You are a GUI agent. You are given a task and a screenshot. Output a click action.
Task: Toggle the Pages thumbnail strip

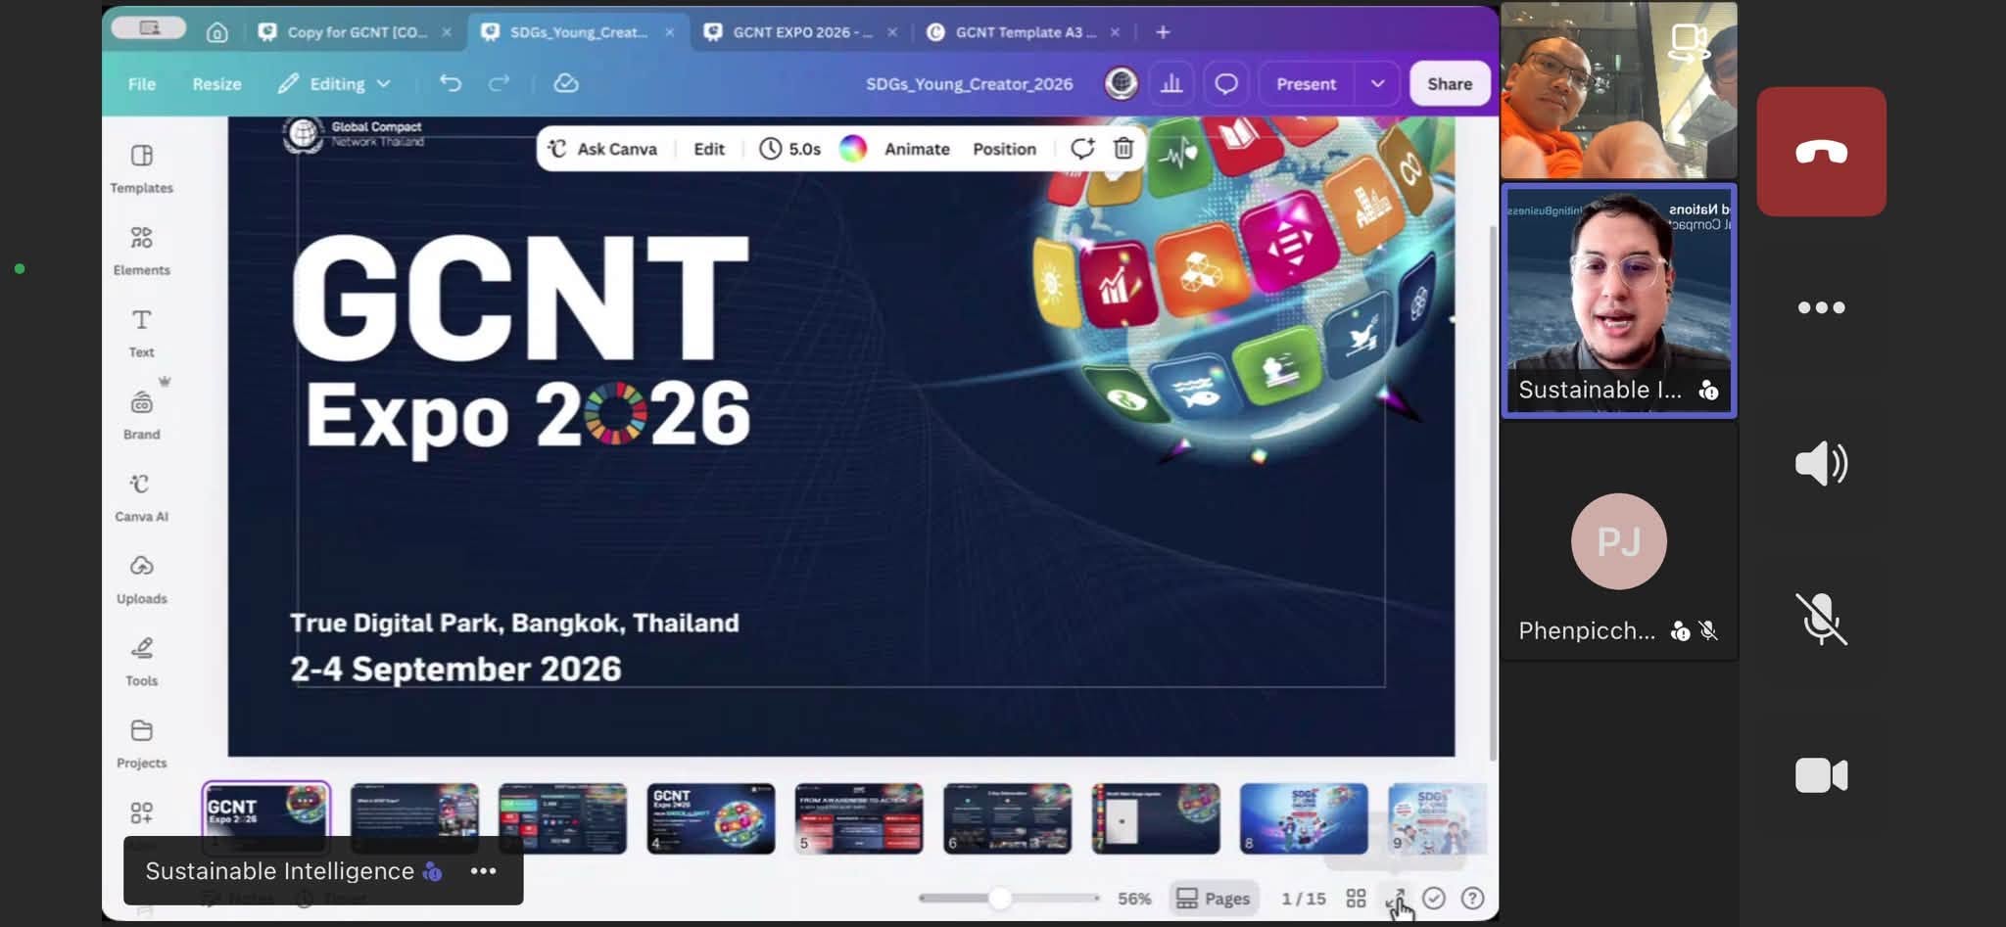point(1213,899)
